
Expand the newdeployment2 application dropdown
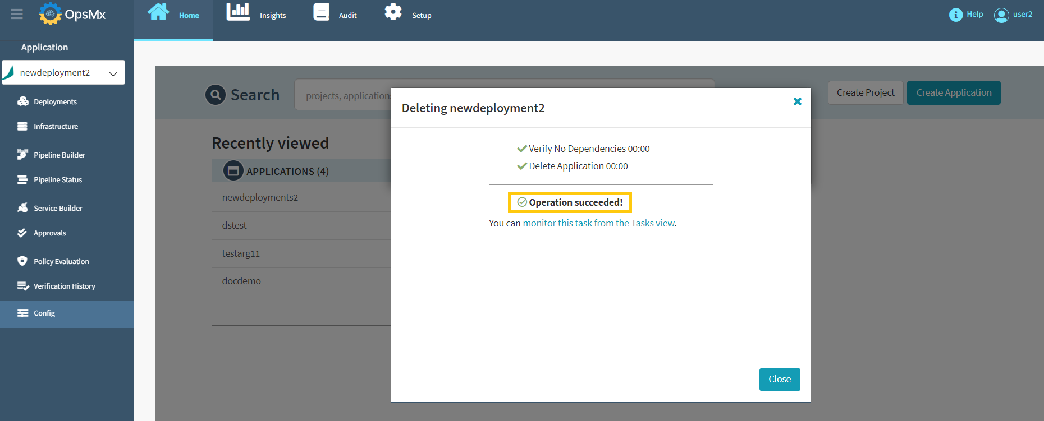pyautogui.click(x=113, y=73)
